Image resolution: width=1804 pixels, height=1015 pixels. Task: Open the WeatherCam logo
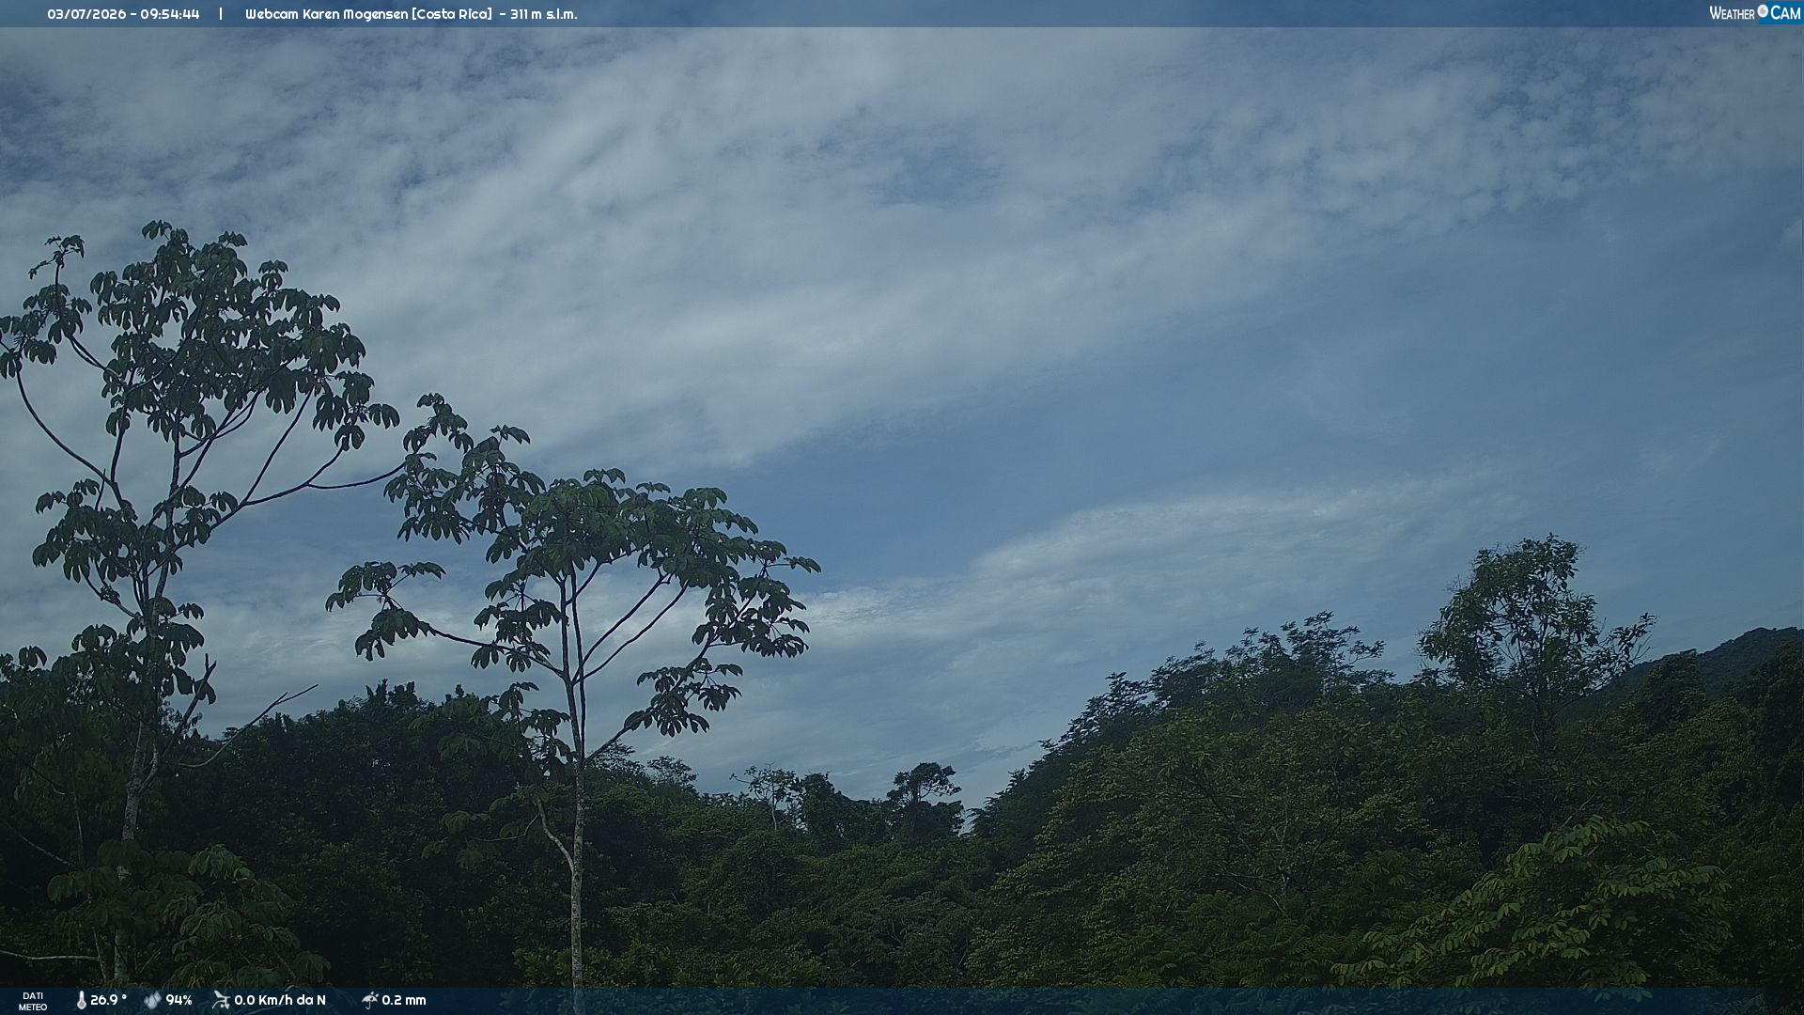pos(1755,13)
